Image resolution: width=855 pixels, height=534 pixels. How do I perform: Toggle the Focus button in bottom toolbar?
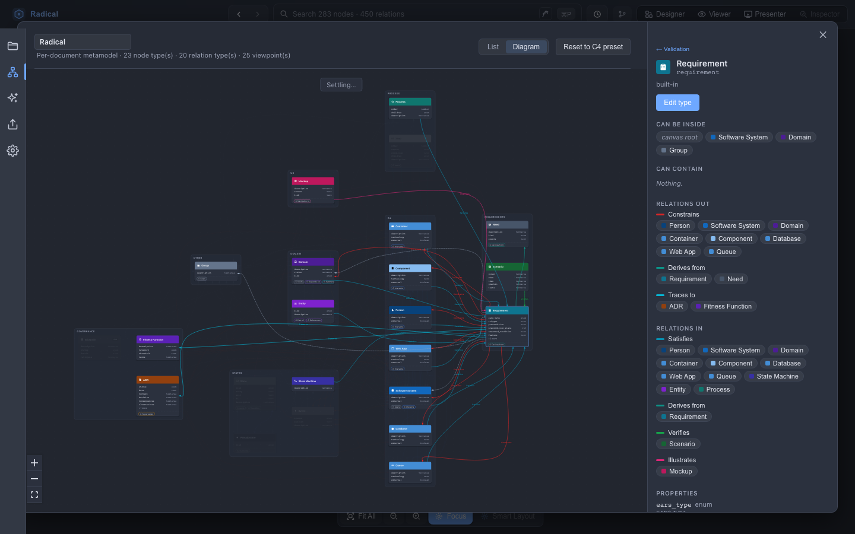[451, 516]
